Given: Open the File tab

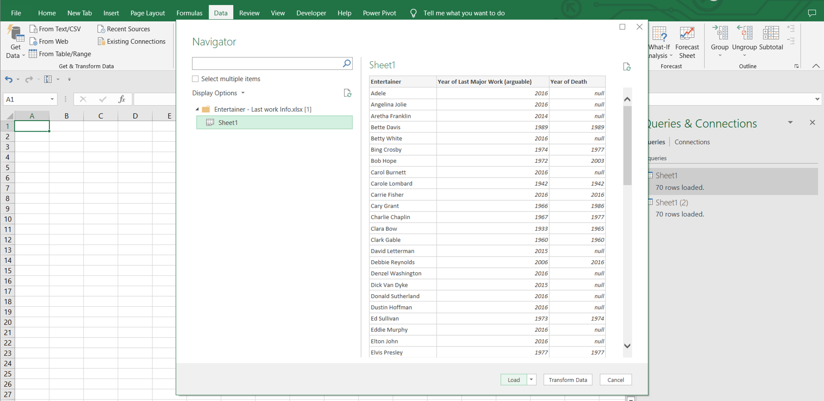Looking at the screenshot, I should (16, 13).
